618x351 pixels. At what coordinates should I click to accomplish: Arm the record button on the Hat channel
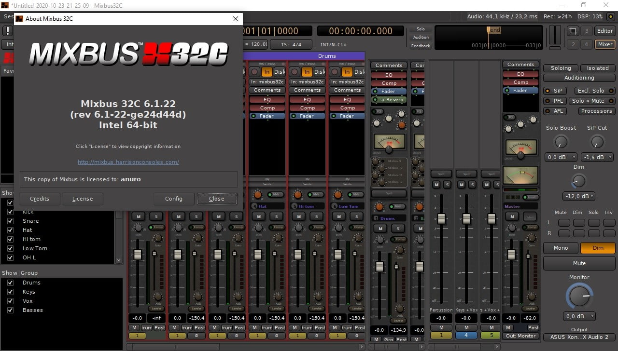click(254, 72)
